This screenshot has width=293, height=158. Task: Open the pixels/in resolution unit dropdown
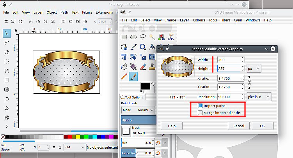[259, 97]
